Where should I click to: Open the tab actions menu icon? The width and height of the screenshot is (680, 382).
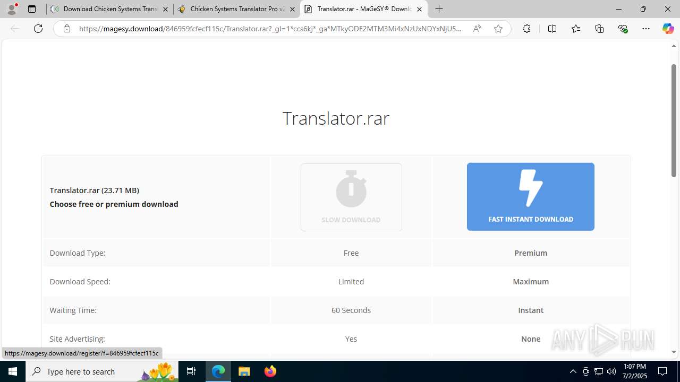tap(32, 9)
